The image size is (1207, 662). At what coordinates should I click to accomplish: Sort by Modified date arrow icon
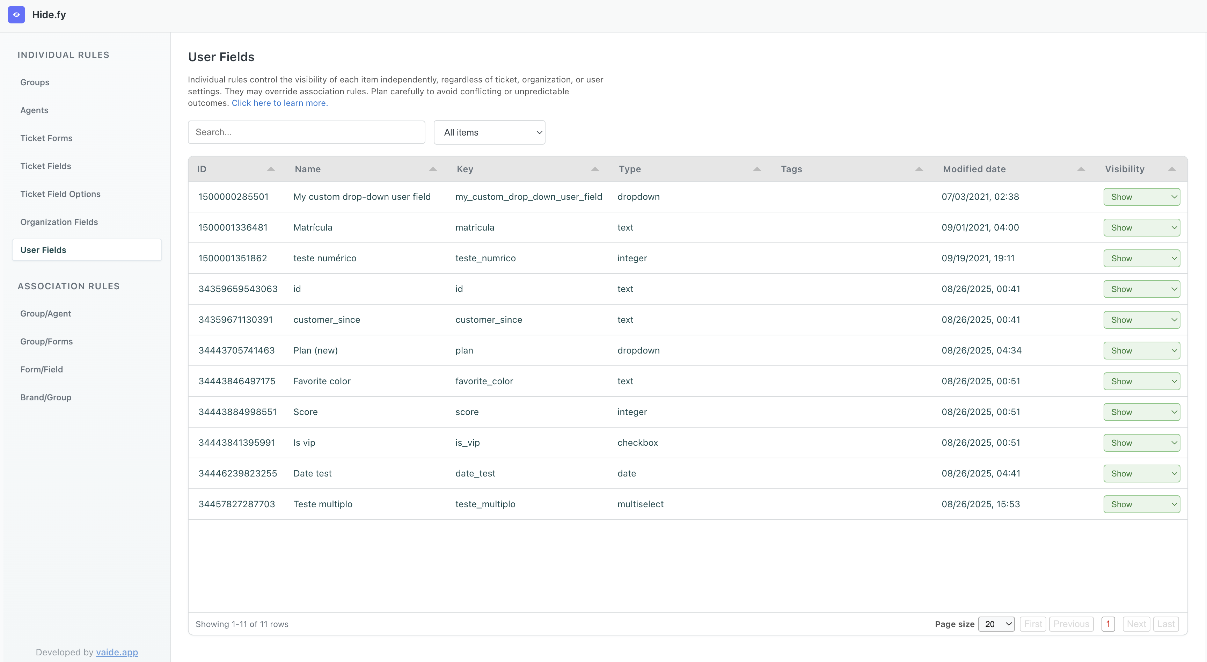click(1081, 169)
